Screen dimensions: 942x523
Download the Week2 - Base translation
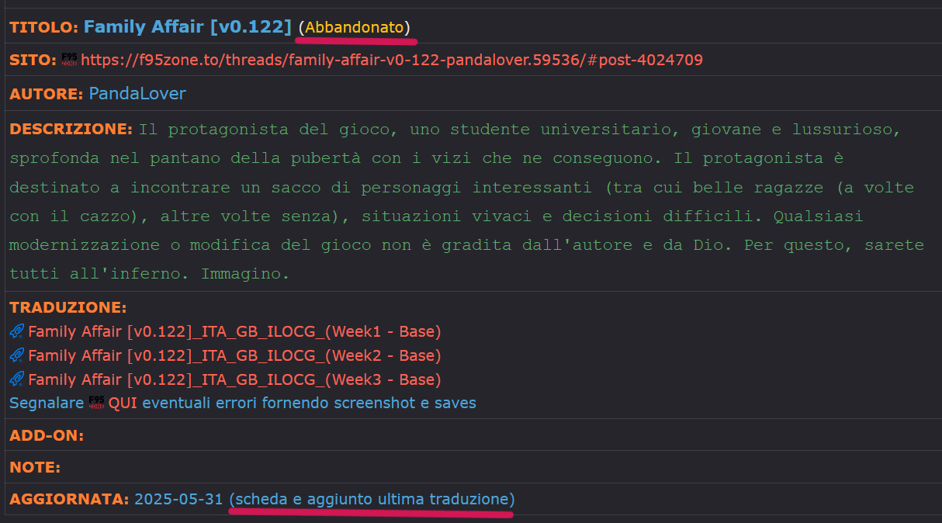pyautogui.click(x=234, y=356)
